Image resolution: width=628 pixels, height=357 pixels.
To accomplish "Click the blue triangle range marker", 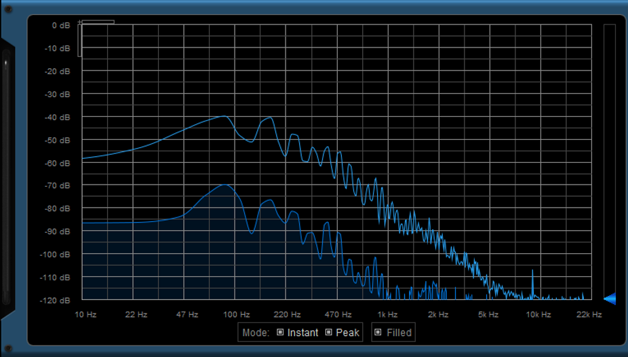I will click(610, 299).
